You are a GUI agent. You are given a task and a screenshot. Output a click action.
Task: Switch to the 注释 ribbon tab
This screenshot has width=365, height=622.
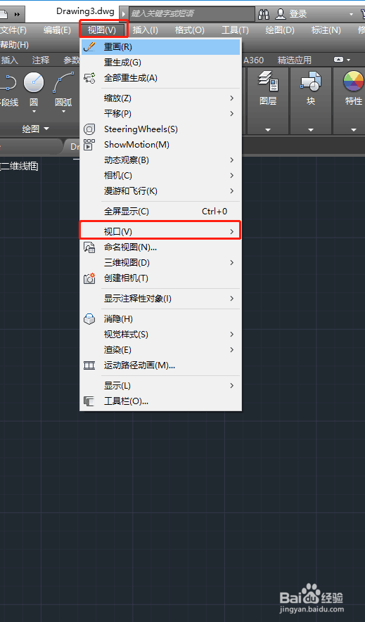pos(41,60)
